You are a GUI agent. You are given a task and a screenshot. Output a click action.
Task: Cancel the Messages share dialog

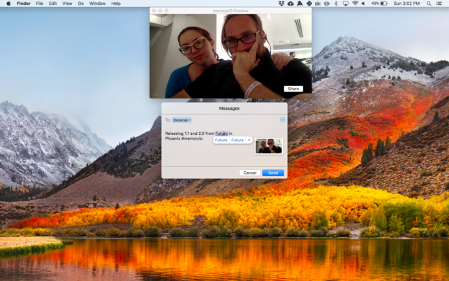coord(250,173)
